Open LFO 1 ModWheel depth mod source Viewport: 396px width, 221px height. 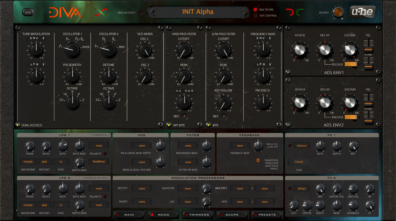99,162
